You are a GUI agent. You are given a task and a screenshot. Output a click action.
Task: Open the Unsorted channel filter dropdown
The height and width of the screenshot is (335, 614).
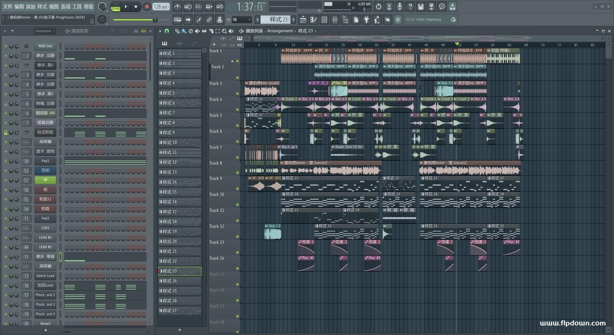(45, 31)
